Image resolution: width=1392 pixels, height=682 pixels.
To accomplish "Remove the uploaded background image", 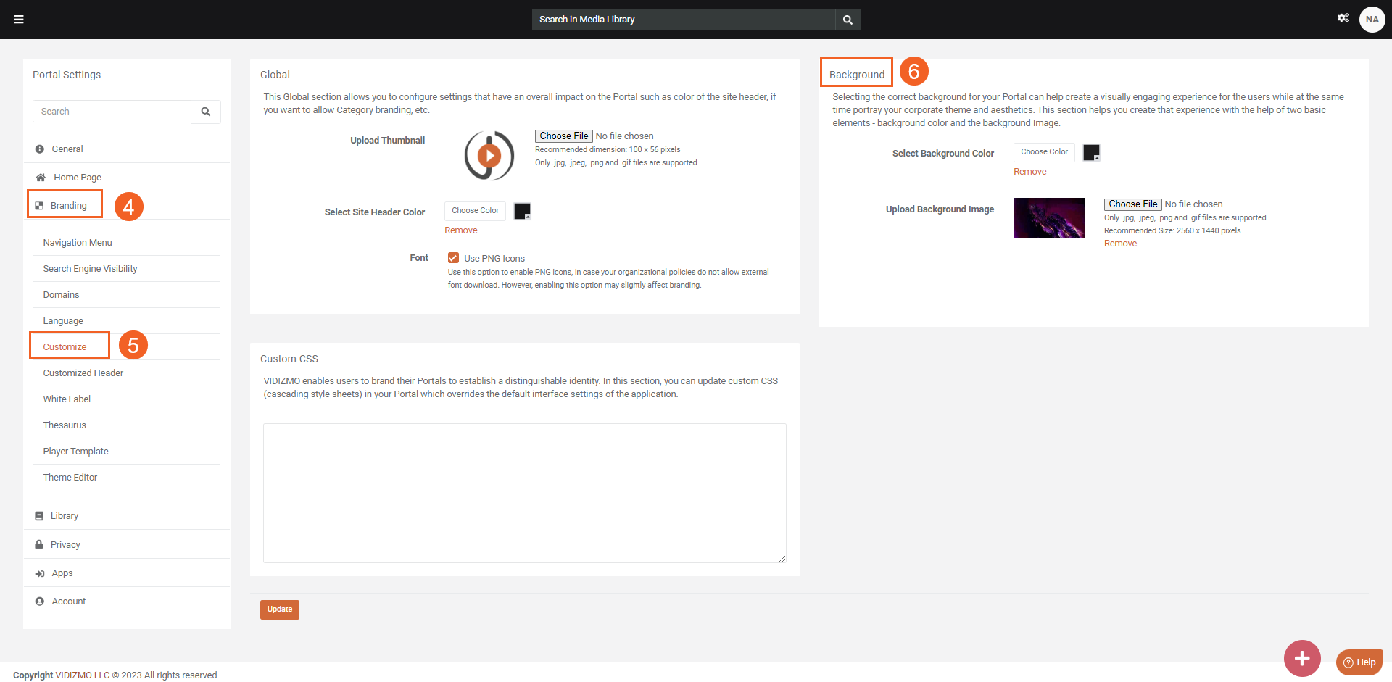I will click(x=1120, y=244).
